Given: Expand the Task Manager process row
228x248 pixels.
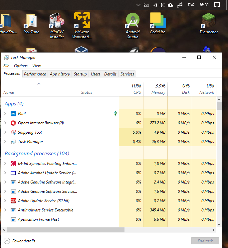Looking at the screenshot, I should coord(5,142).
